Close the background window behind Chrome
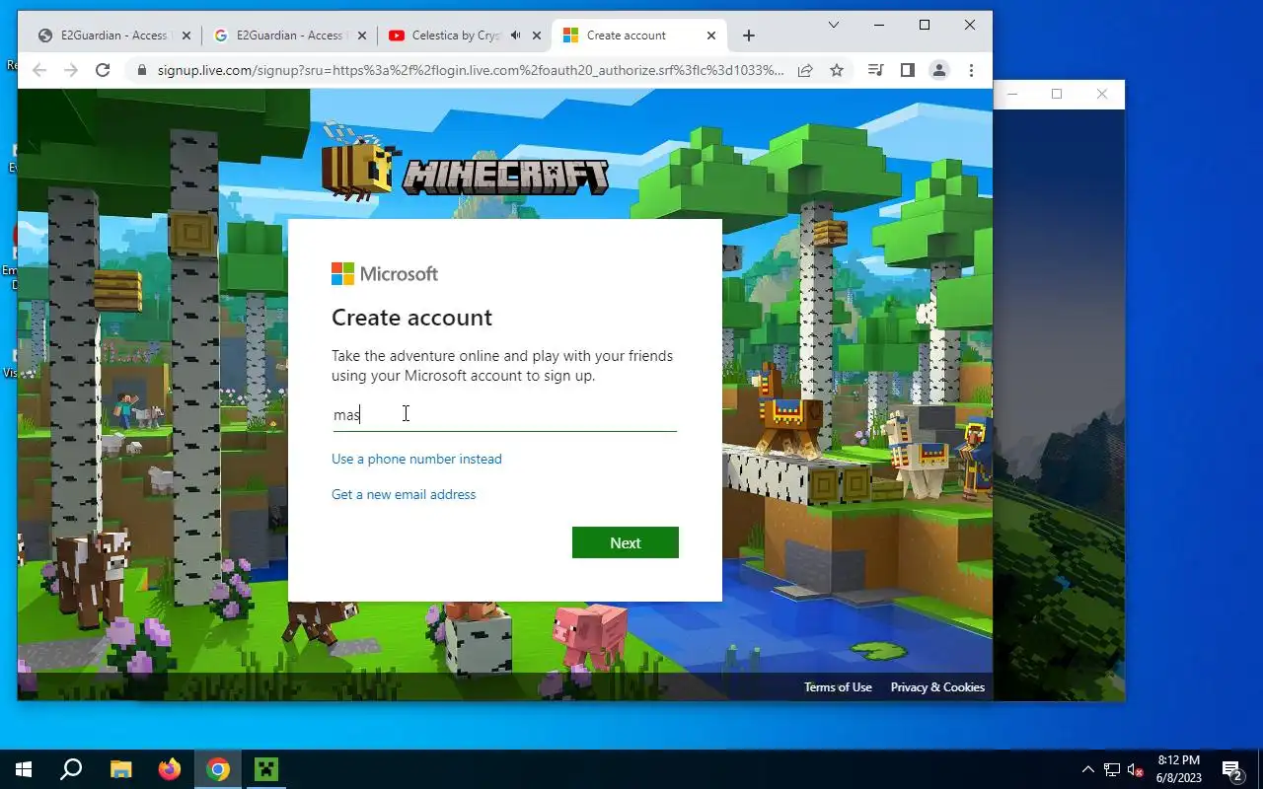 click(x=1102, y=95)
